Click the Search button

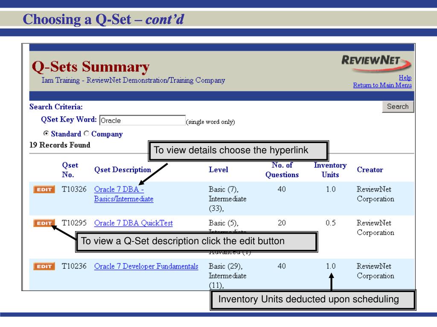coord(398,106)
